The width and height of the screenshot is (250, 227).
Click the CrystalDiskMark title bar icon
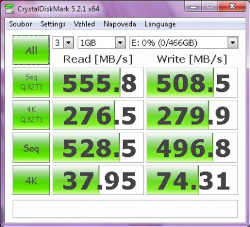[9, 9]
